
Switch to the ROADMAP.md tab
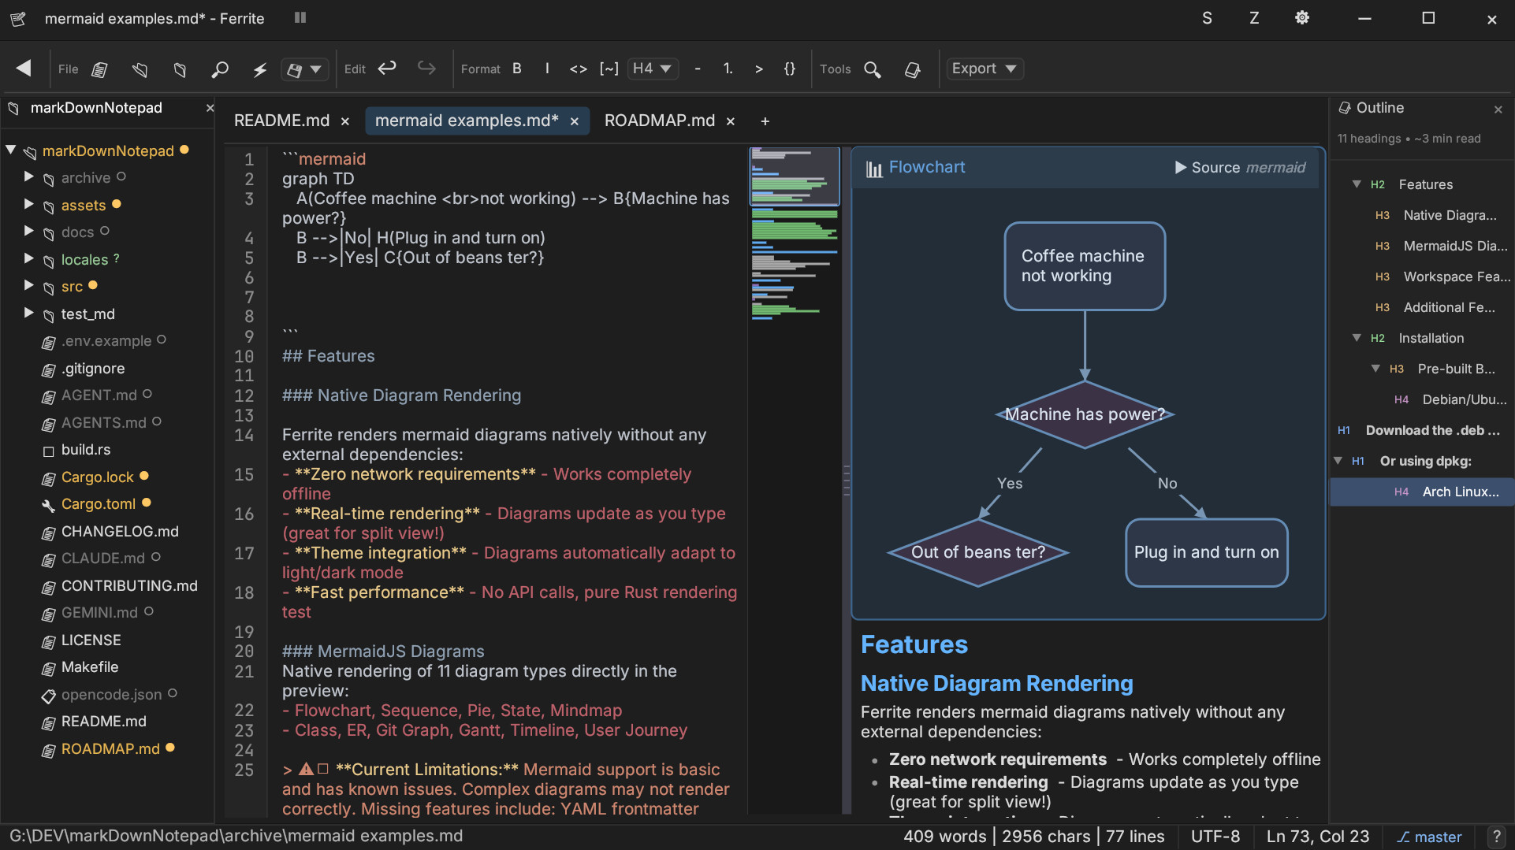pyautogui.click(x=659, y=121)
